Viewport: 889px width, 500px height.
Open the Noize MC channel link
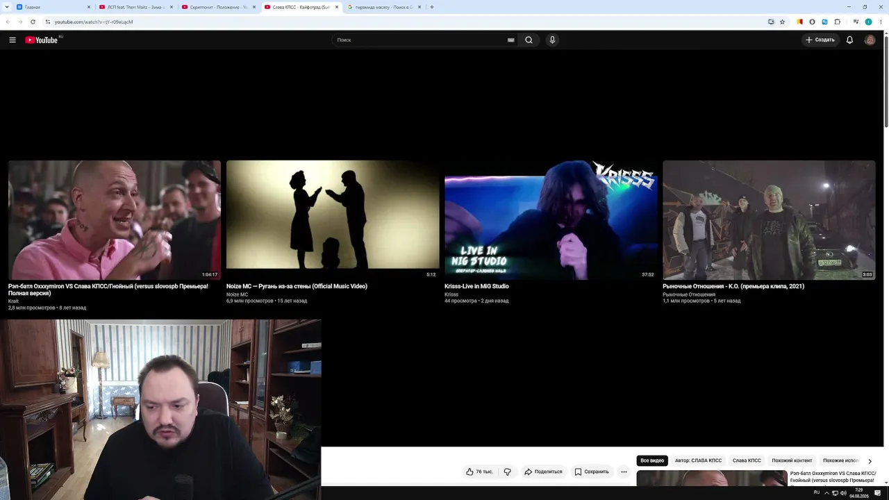point(237,294)
